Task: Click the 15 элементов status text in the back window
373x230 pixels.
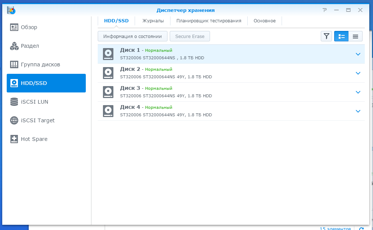Action: (x=335, y=229)
